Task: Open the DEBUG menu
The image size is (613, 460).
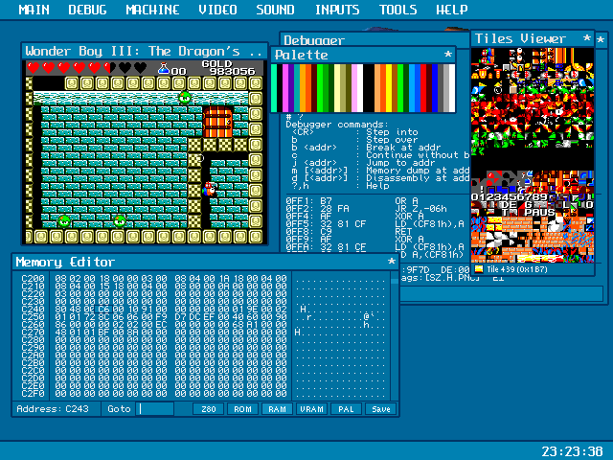Action: [x=87, y=10]
